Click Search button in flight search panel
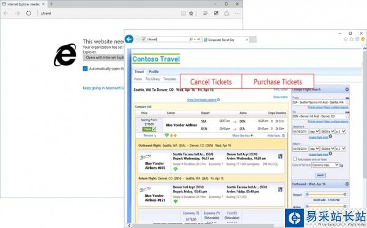Screen dimensions: 367x228 320,175
